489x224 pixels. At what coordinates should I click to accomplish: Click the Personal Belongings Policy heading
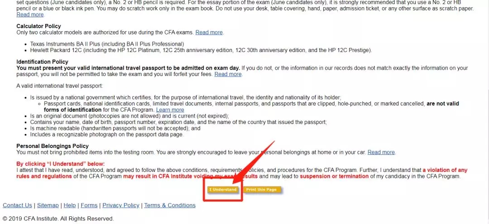coord(53,146)
